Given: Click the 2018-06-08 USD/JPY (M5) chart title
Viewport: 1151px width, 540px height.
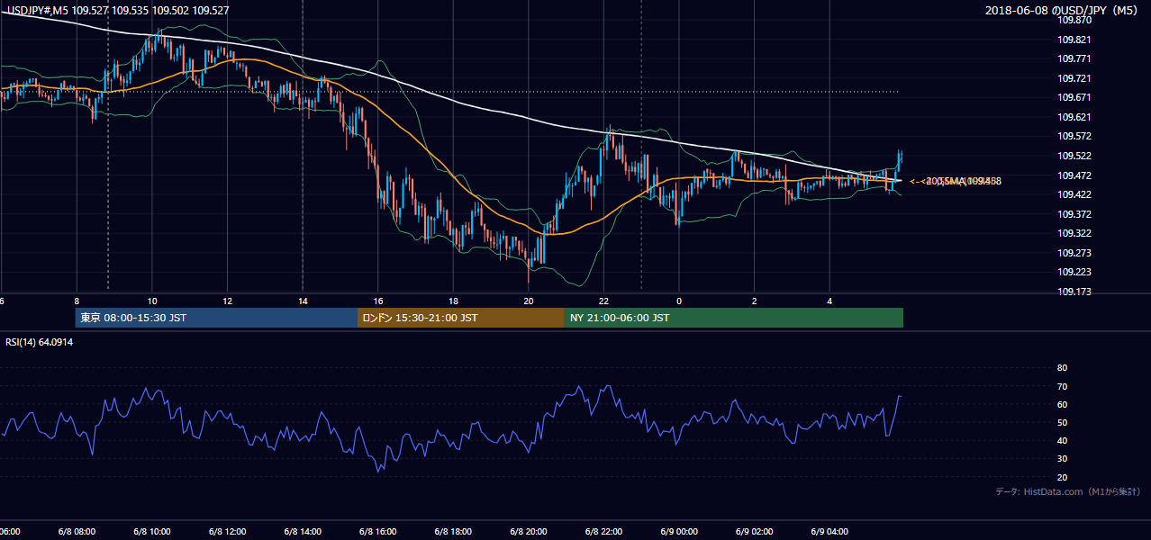Looking at the screenshot, I should [1063, 11].
